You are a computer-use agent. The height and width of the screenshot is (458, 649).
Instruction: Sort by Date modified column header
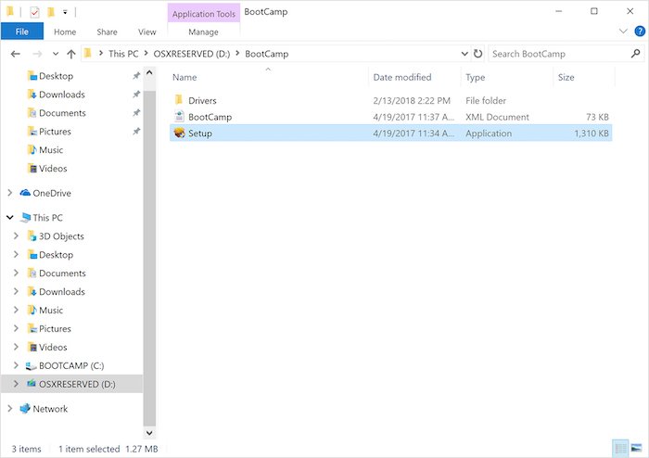click(x=402, y=77)
